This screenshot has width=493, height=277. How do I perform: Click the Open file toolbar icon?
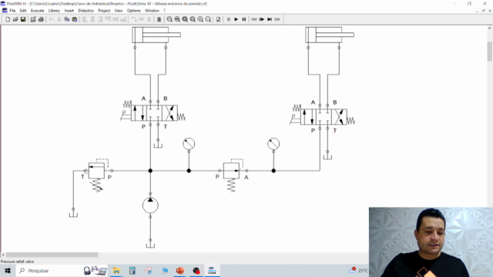[x=15, y=19]
